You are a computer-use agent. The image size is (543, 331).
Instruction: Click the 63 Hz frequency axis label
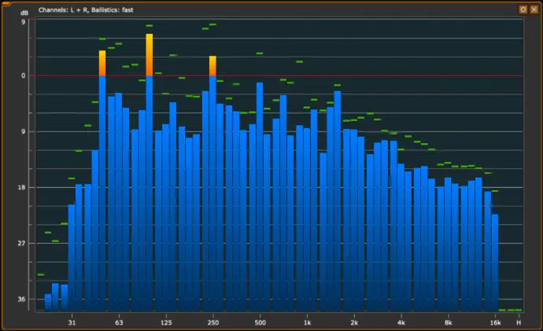pos(119,322)
